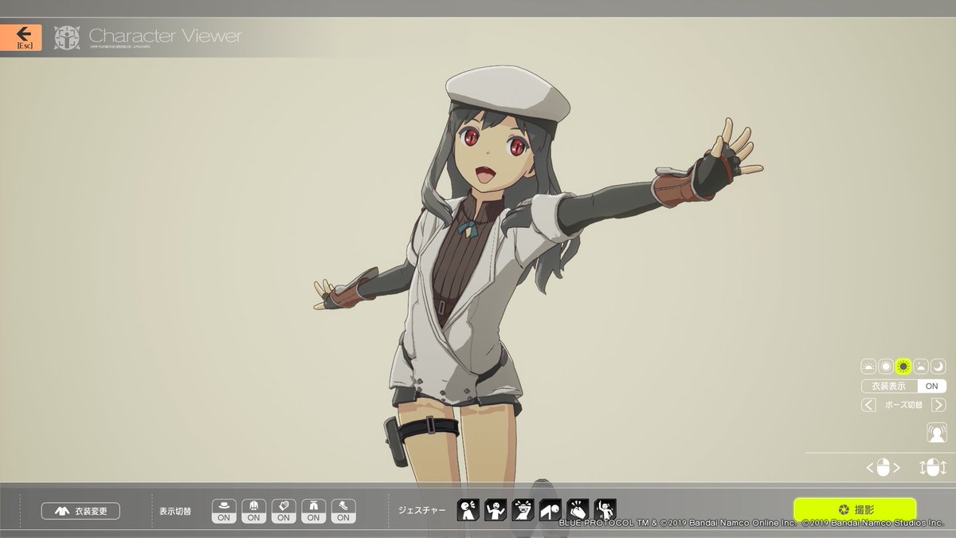The image size is (956, 538).
Task: Play the shrugging figure gesture icon
Action: (x=496, y=510)
